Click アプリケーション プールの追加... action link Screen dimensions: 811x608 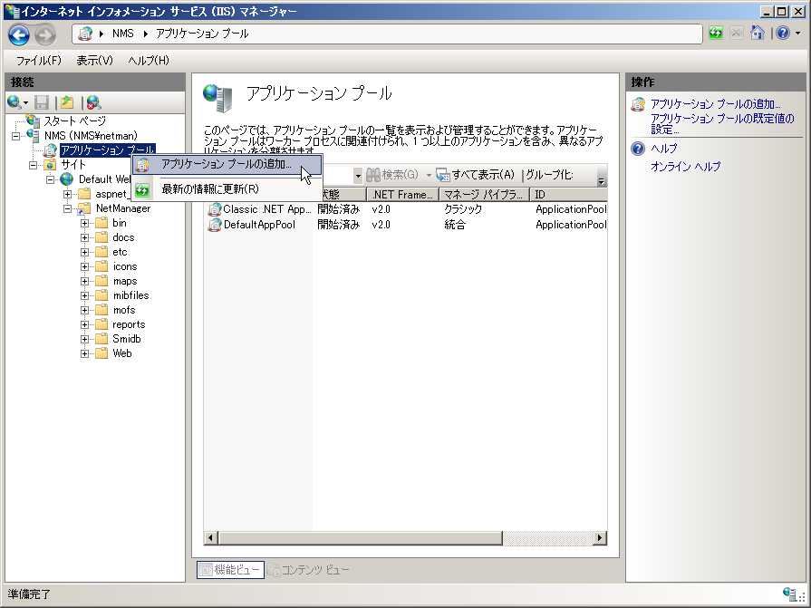tap(715, 104)
